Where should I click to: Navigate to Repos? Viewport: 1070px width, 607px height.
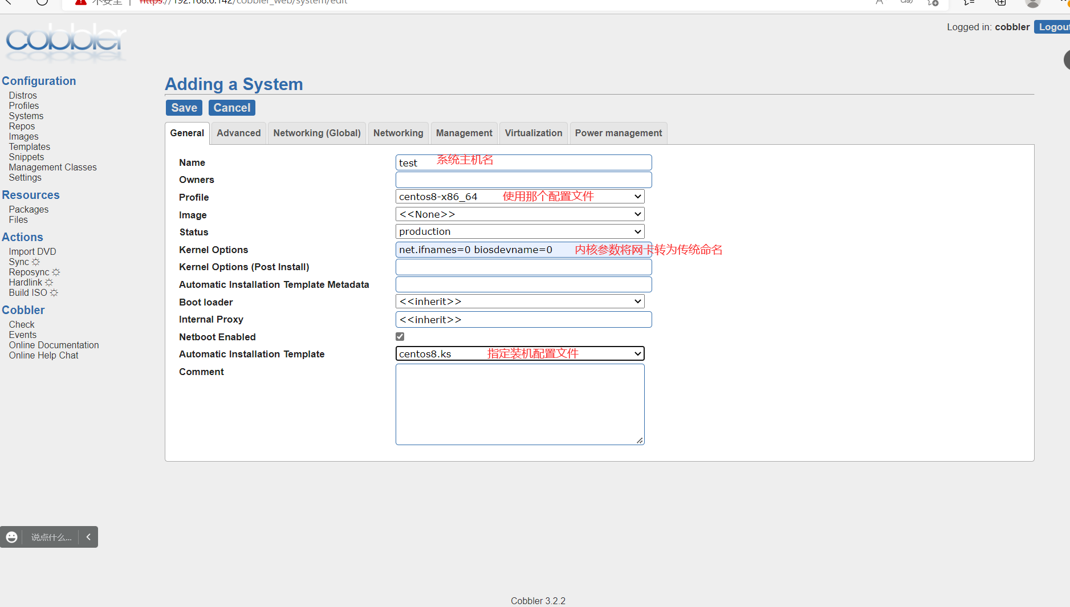pos(22,127)
